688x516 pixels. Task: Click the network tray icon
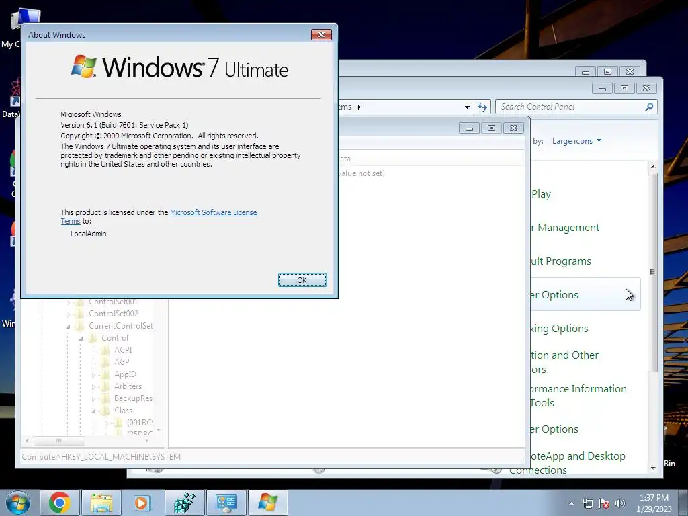(x=587, y=503)
